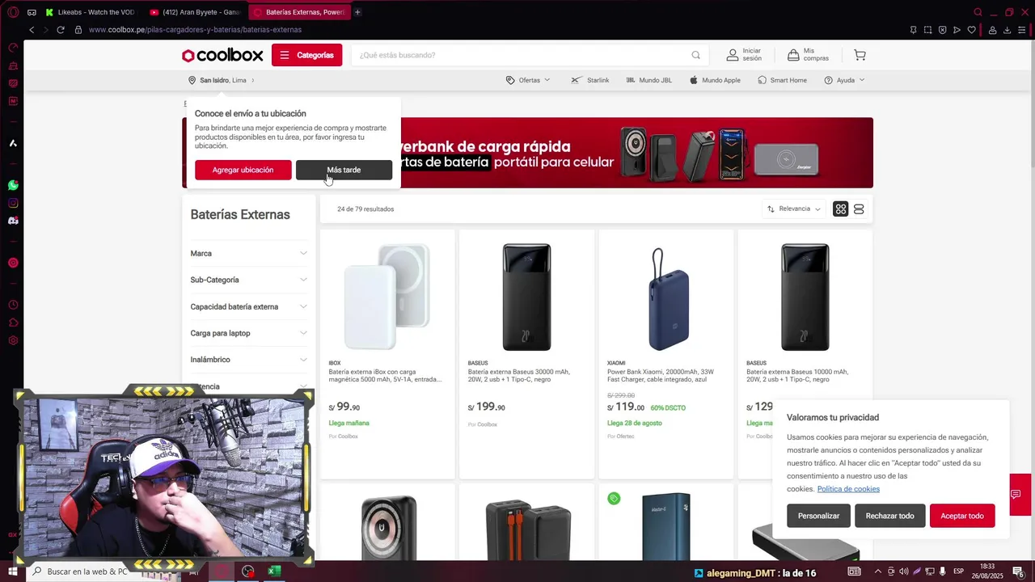Click the browser address bar URL

[x=195, y=30]
